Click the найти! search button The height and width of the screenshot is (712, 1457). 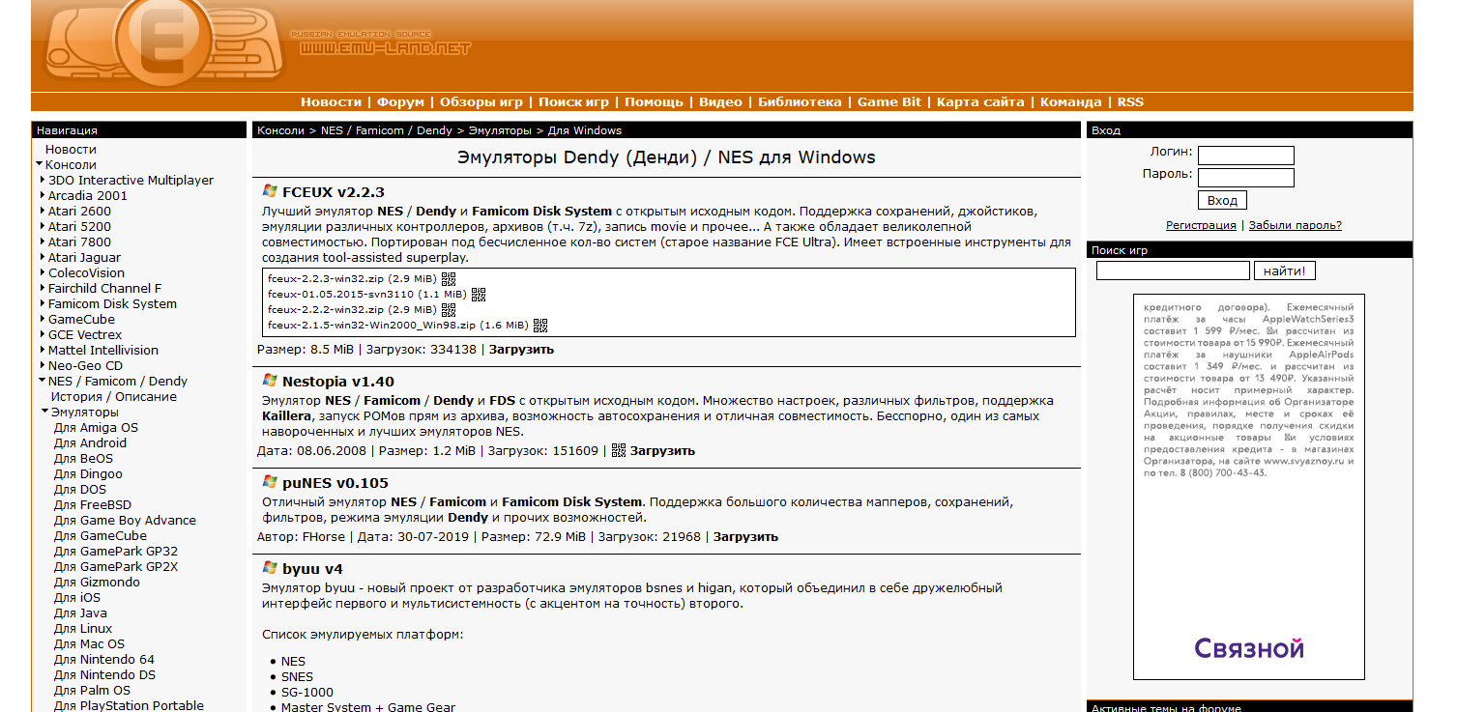(x=1284, y=271)
